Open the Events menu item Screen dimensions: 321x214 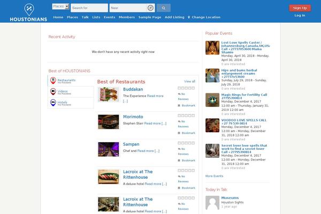tap(109, 18)
